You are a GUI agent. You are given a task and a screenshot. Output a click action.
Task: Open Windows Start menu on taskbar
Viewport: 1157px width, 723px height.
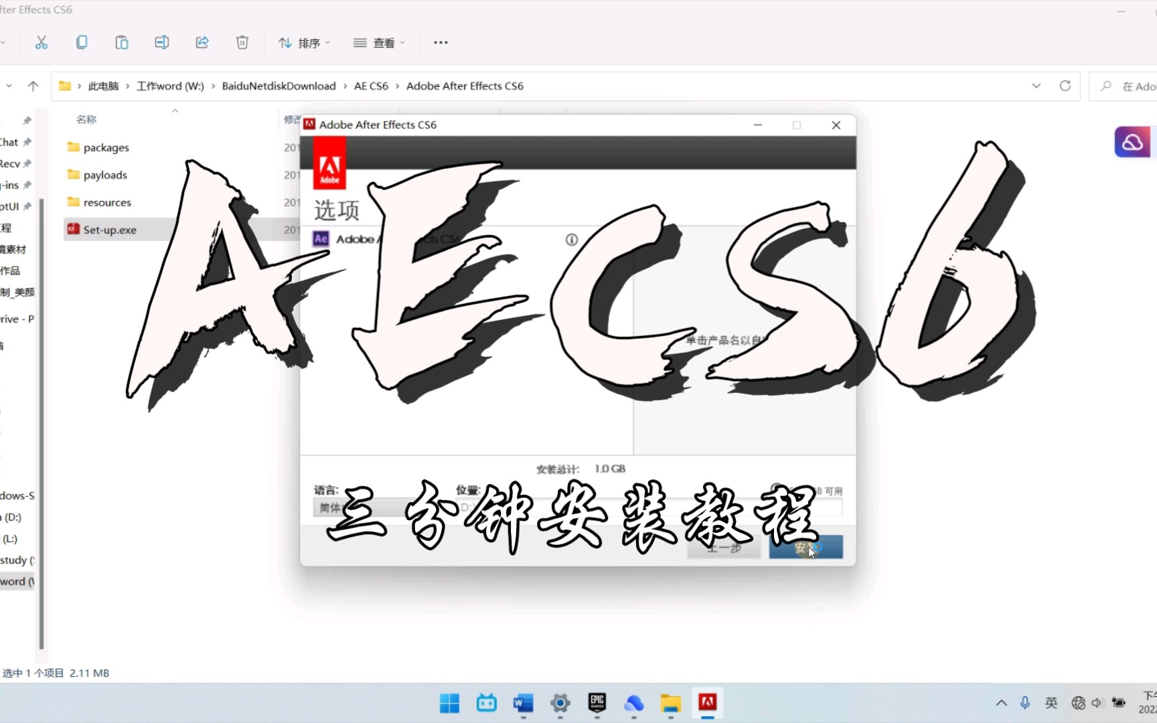coord(449,703)
